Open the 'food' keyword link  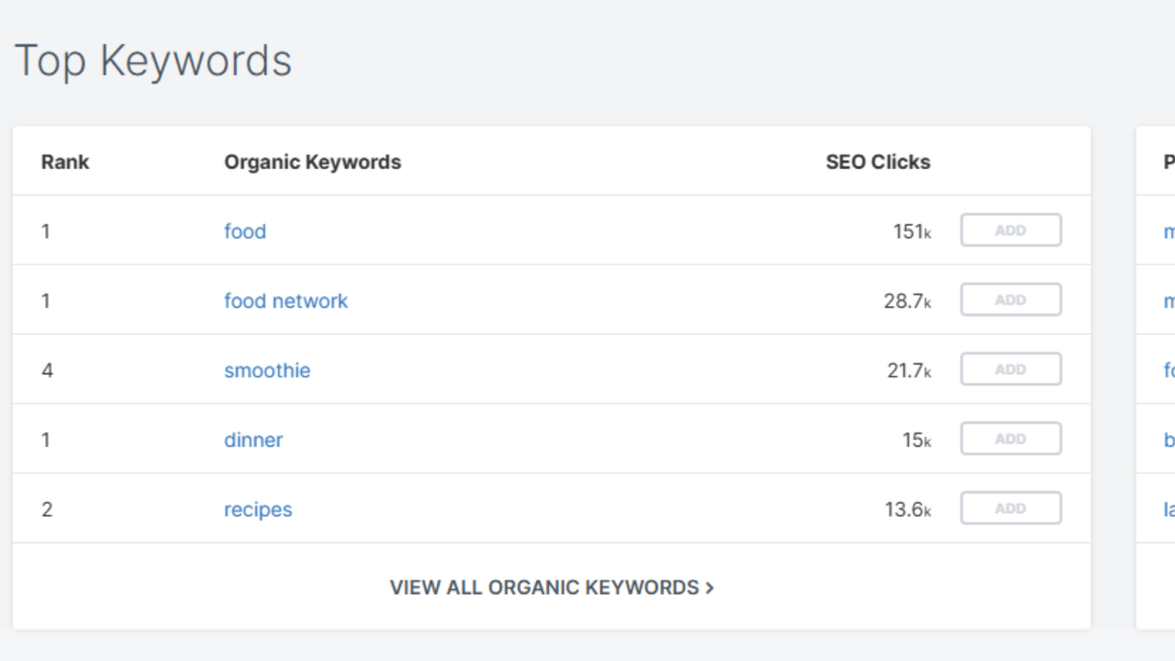coord(245,231)
